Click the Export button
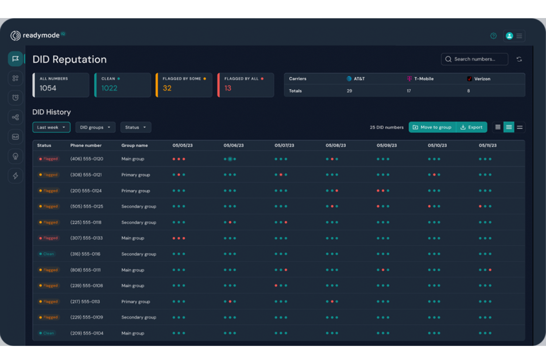This screenshot has width=546, height=364. pos(471,127)
